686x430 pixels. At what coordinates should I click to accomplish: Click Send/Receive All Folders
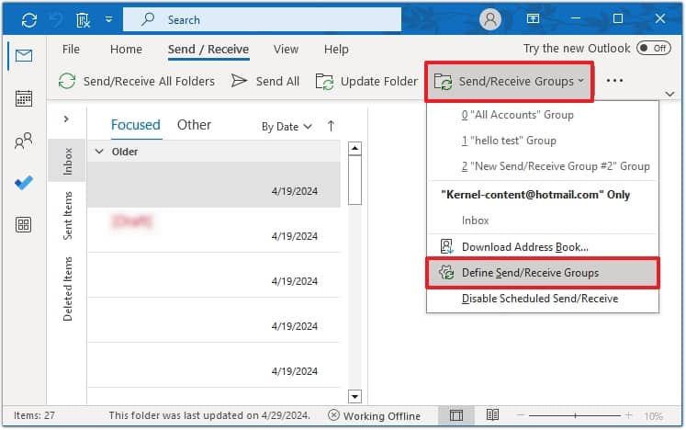pyautogui.click(x=137, y=82)
